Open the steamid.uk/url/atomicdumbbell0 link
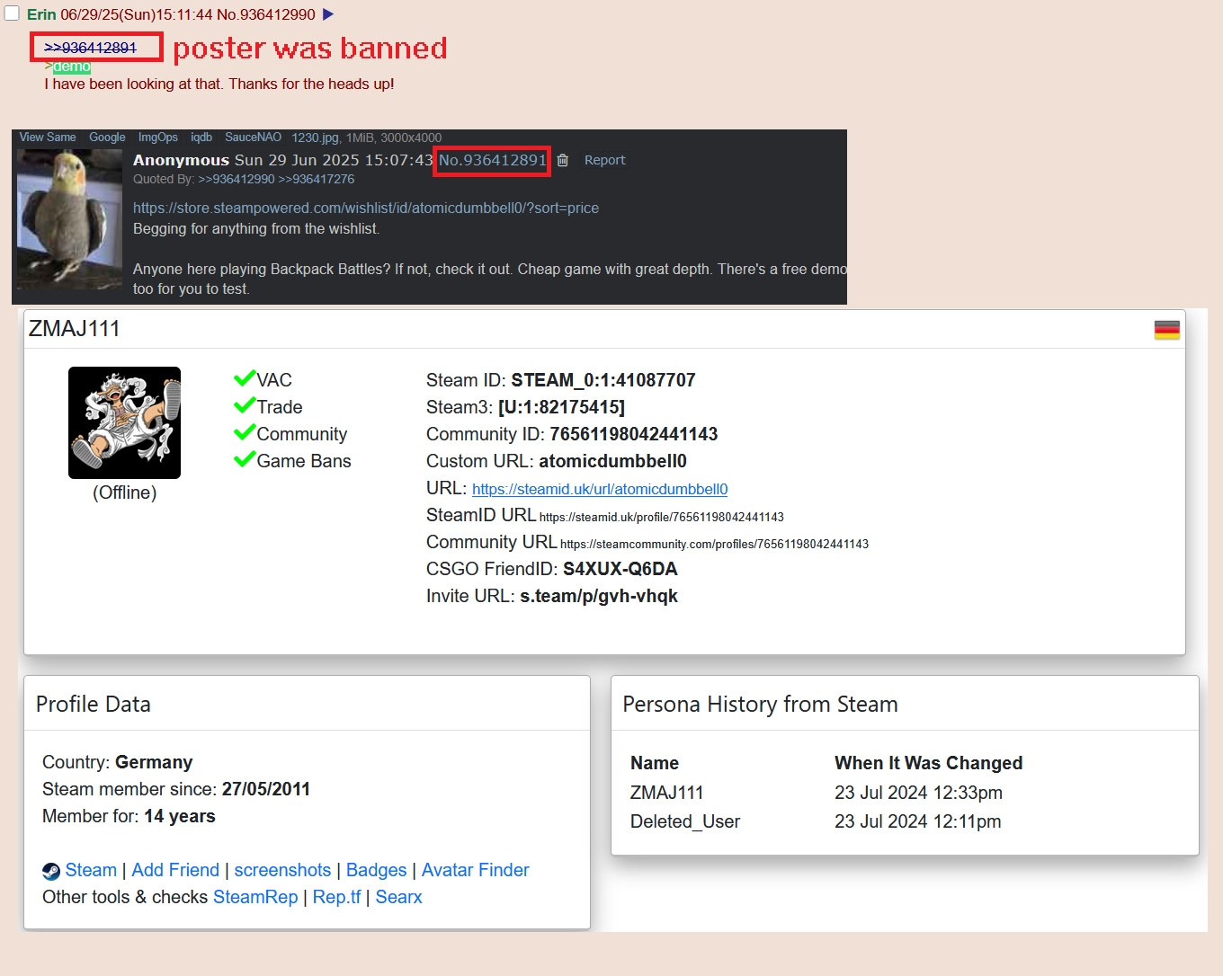 point(600,489)
